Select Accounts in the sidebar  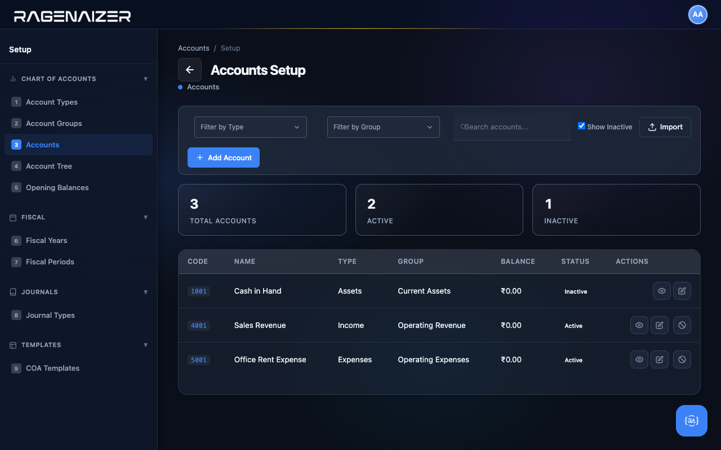coord(78,145)
